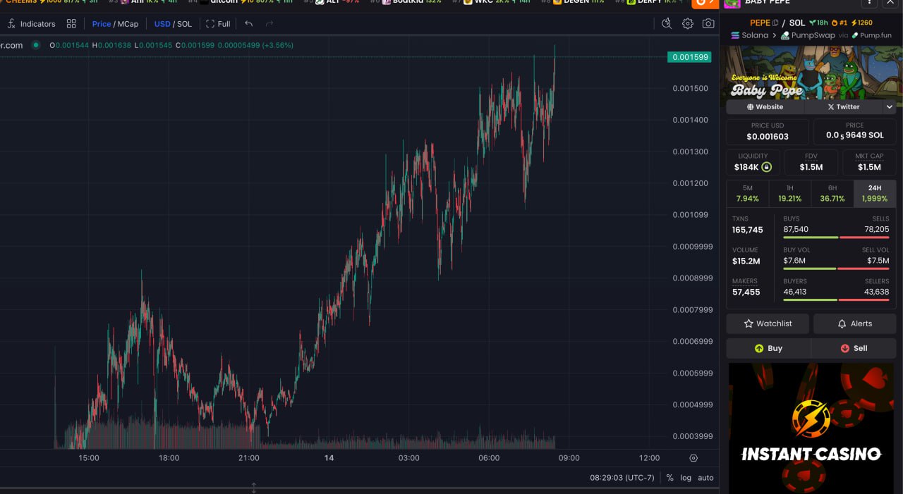This screenshot has height=494, width=903.
Task: Click the buys versus sells ratio bar
Action: (x=836, y=237)
